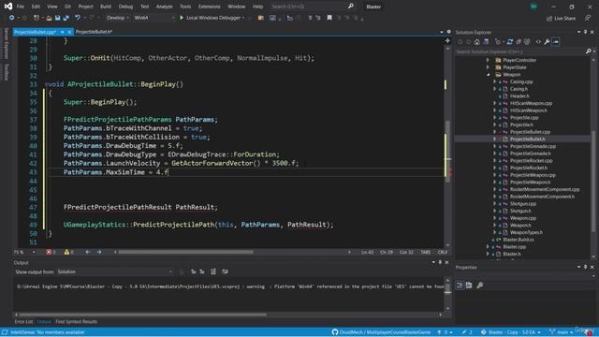Click the red errors indicator below editor
The image size is (599, 337).
[51, 252]
